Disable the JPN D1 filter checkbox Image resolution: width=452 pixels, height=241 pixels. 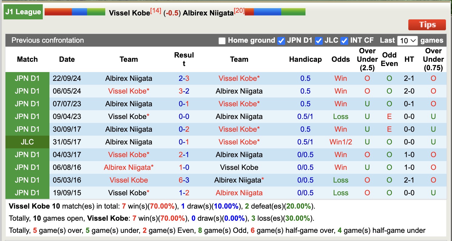[x=281, y=40]
